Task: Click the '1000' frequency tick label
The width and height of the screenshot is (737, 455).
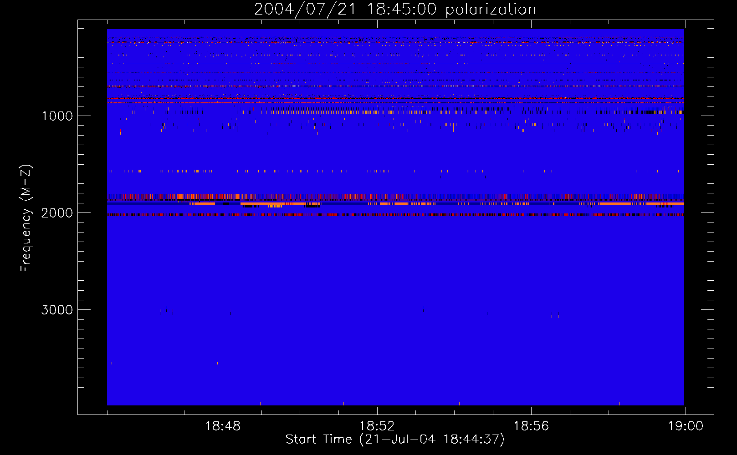Action: click(57, 116)
